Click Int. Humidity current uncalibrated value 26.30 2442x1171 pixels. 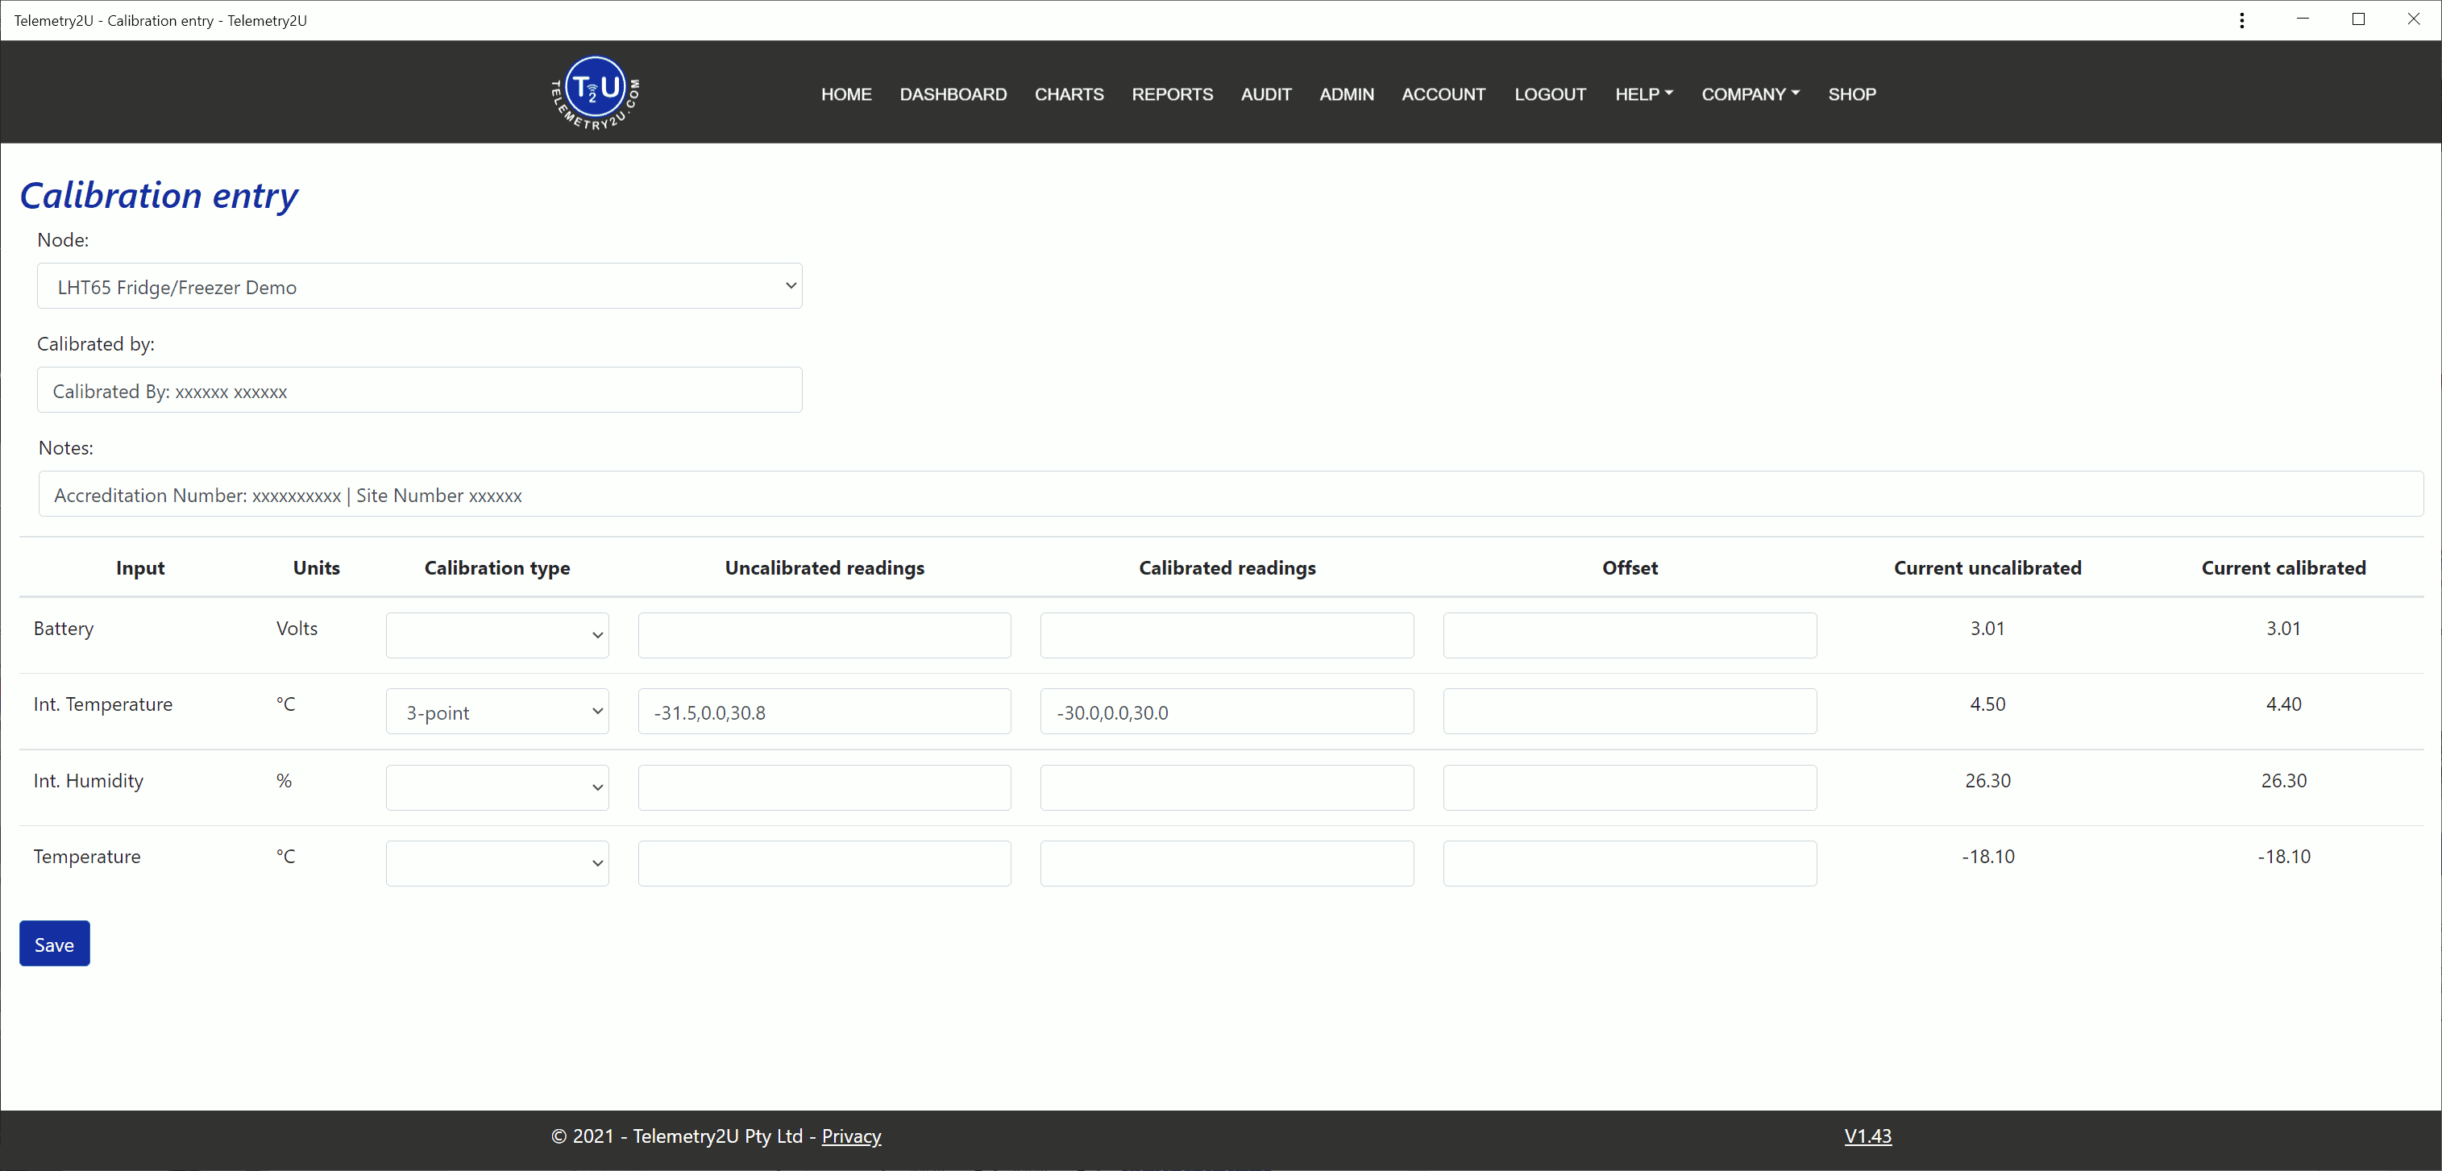point(1987,781)
